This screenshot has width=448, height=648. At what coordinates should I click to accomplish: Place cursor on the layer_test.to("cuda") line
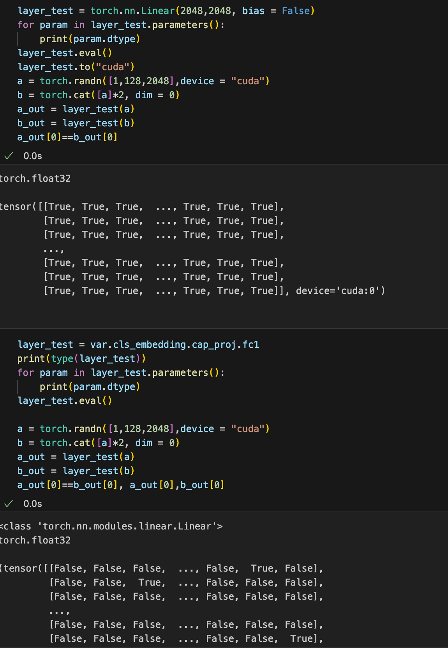(x=76, y=67)
